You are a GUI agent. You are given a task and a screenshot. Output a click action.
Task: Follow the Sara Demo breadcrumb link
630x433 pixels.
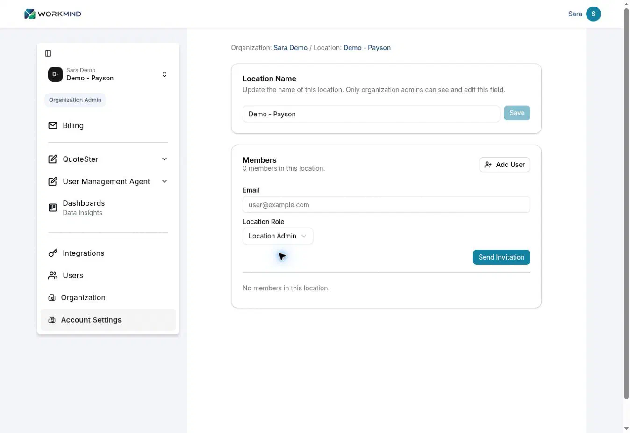[291, 48]
